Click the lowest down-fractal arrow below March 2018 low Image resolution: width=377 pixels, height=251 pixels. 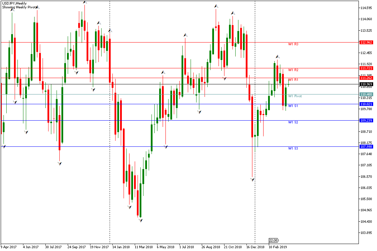141,220
